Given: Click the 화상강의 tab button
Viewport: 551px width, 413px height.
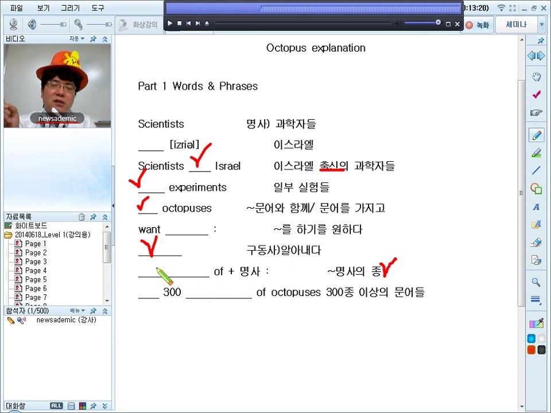Looking at the screenshot, I should pos(139,25).
